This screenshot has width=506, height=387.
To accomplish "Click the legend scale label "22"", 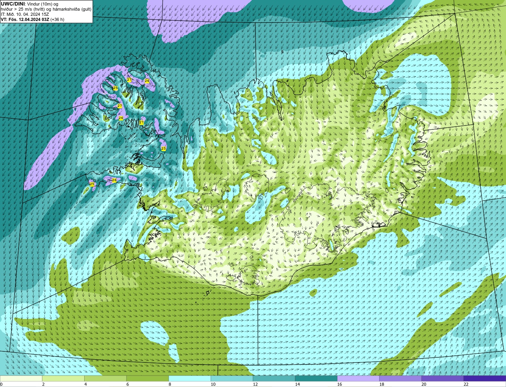I will coord(466,384).
